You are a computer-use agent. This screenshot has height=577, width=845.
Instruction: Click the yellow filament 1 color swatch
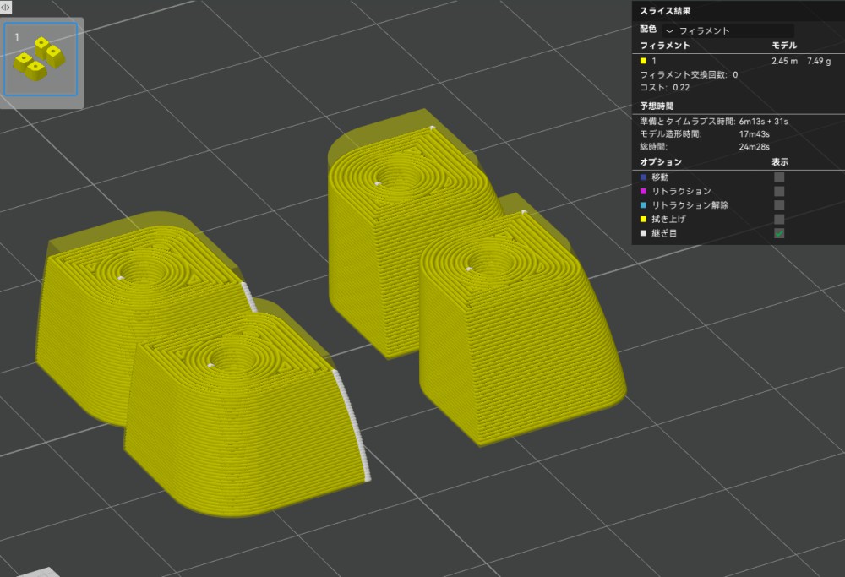644,61
